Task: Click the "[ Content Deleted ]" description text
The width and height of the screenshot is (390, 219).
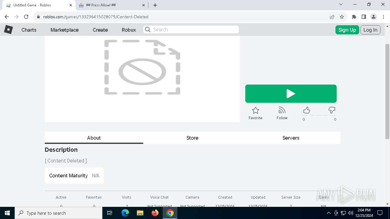Action: (66, 161)
